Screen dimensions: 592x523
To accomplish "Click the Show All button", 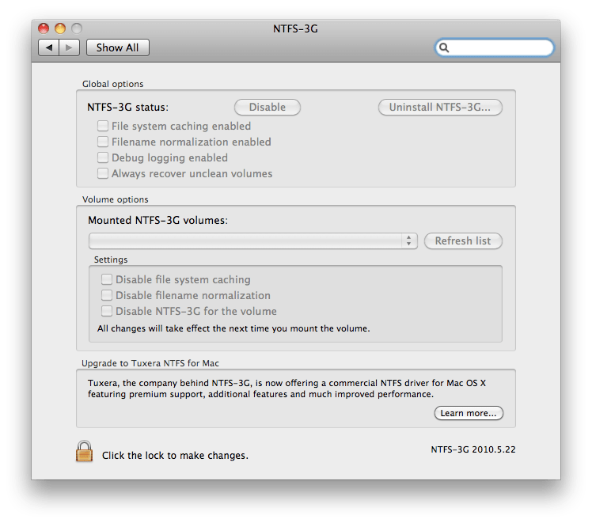I will pos(118,47).
